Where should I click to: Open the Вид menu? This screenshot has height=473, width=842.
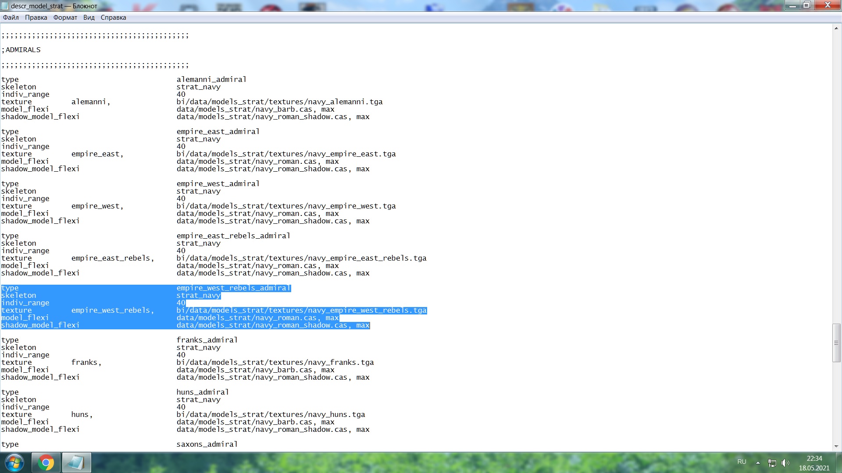coord(89,18)
